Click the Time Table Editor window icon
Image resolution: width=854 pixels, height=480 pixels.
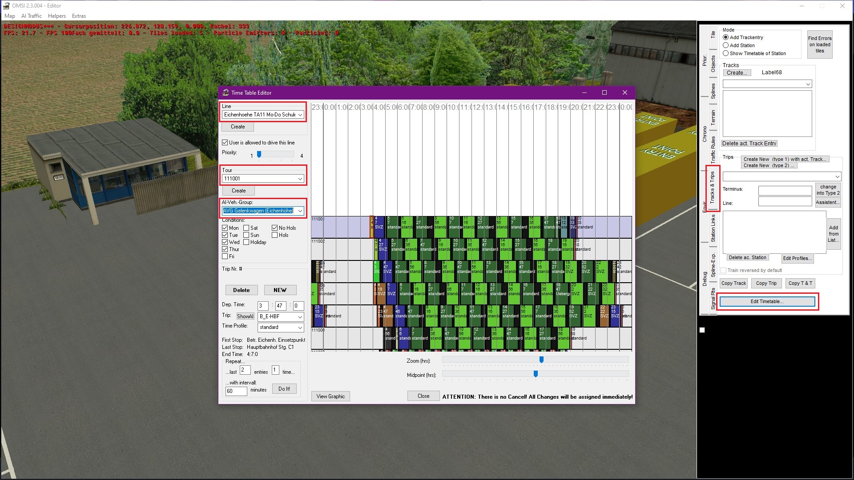226,92
